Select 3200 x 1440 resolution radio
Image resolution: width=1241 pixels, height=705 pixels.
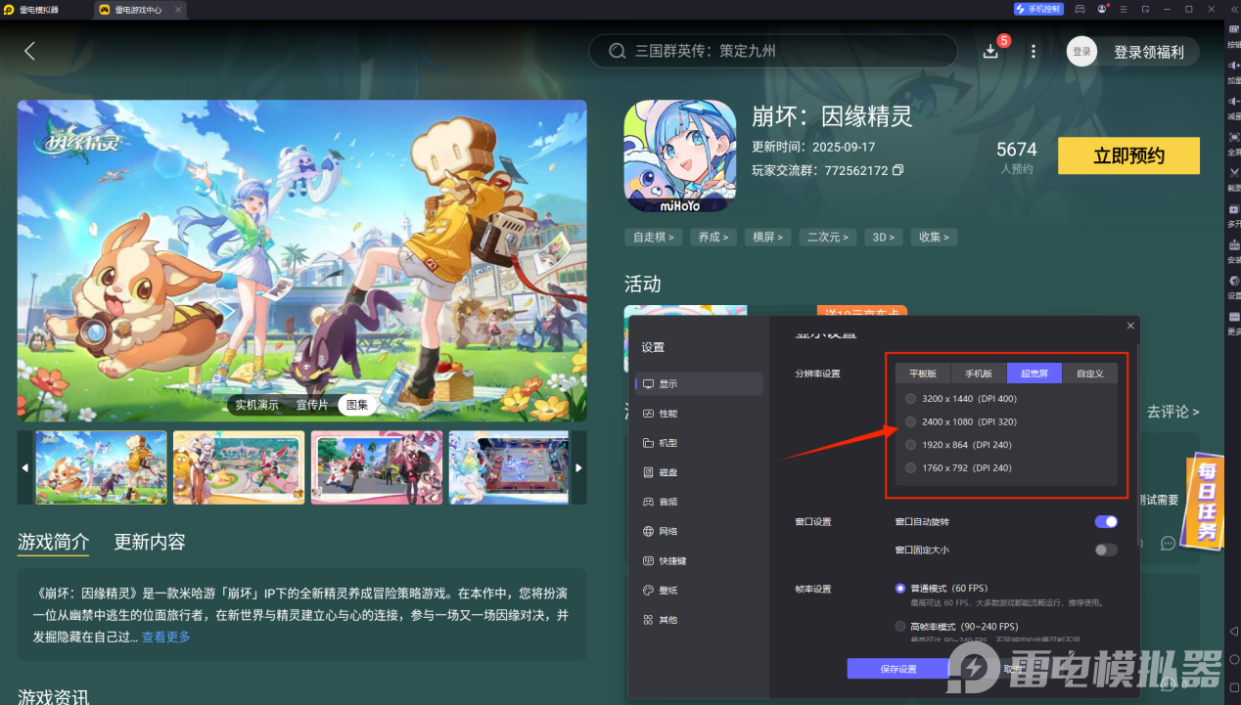pos(911,398)
